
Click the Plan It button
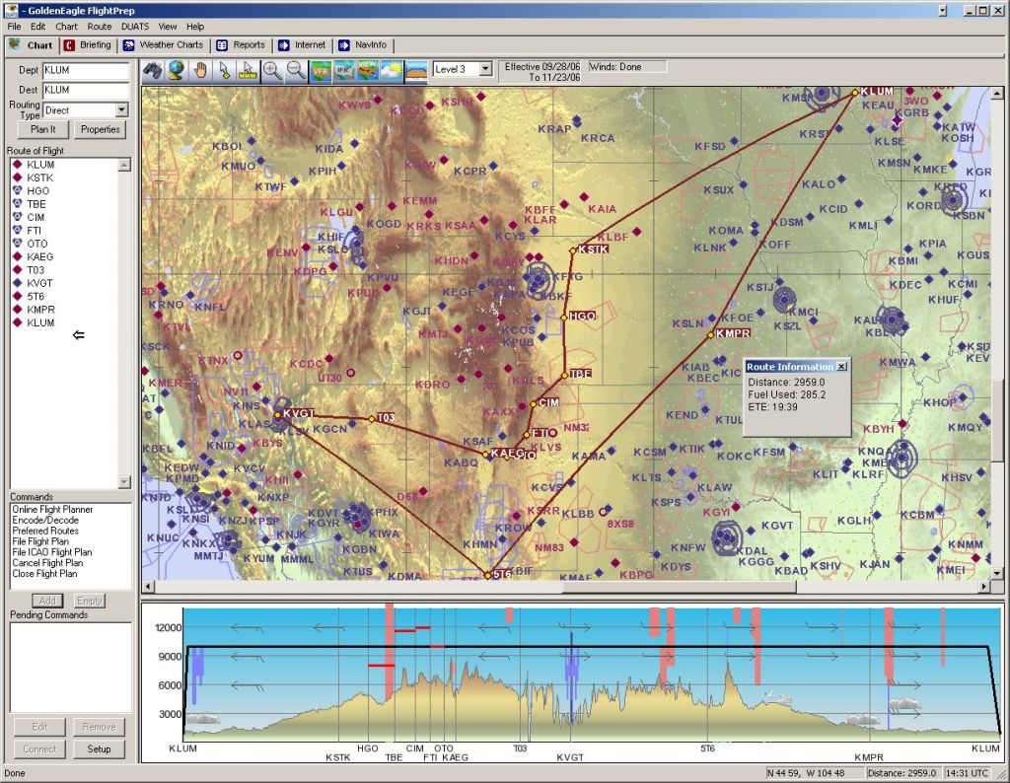tap(43, 129)
